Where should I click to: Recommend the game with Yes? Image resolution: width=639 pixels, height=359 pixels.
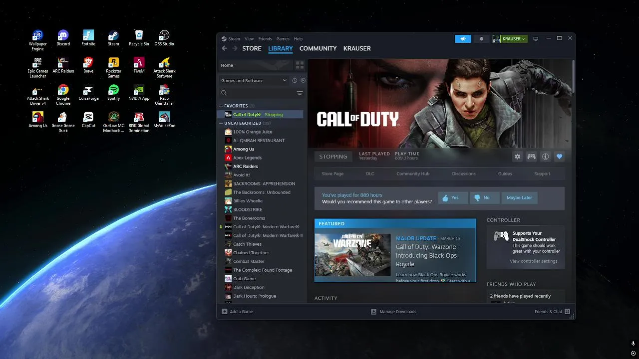pos(453,197)
